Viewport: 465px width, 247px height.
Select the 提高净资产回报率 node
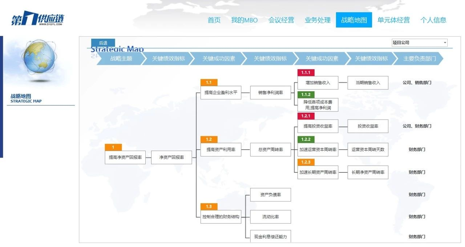125,158
